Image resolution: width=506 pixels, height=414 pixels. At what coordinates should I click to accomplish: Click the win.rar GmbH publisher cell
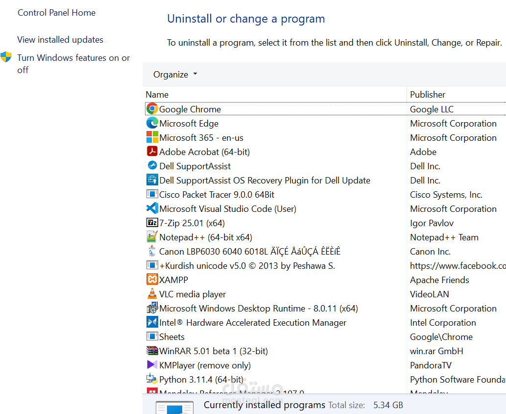pyautogui.click(x=436, y=351)
